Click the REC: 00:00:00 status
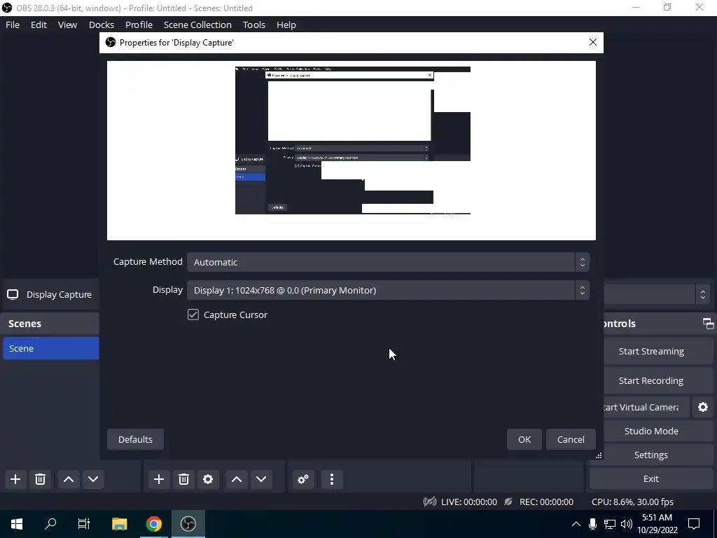 click(546, 502)
